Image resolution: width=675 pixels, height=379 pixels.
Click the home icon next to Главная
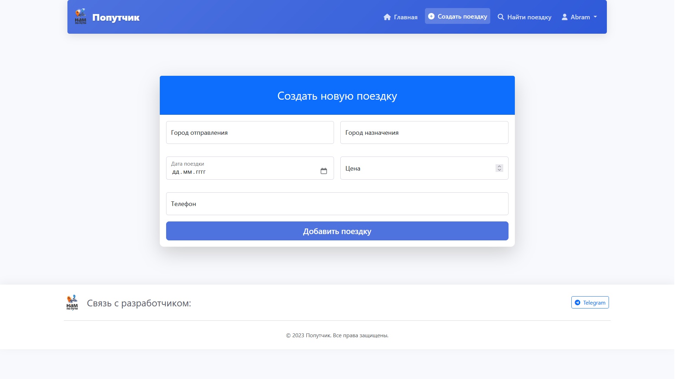(x=387, y=17)
